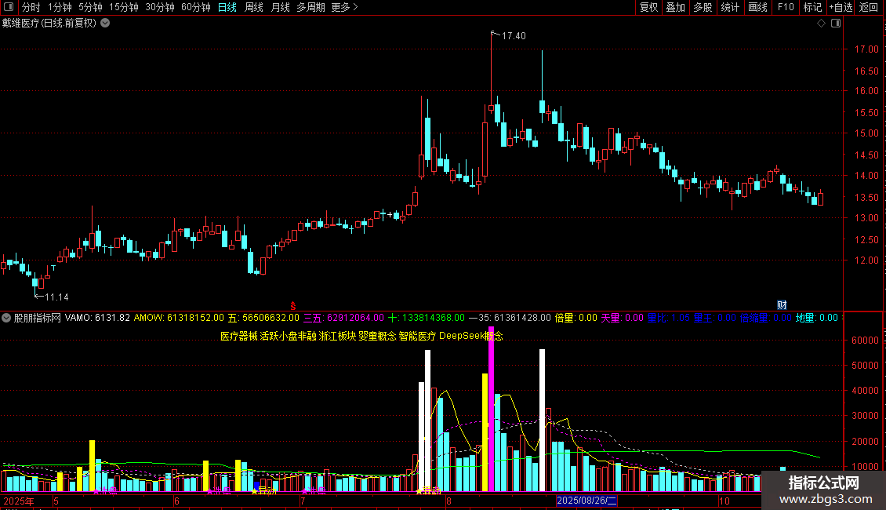Viewport: 886px width, 510px height.
Task: Select the 5分钟 period tab
Action: pyautogui.click(x=90, y=7)
